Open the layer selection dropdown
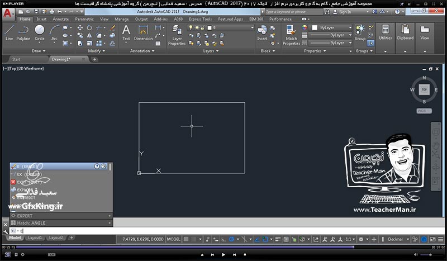 click(x=220, y=28)
